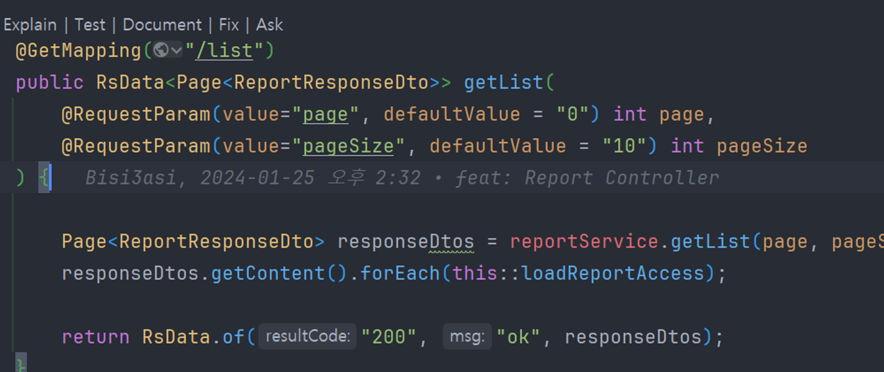Click the Test code lens link
The height and width of the screenshot is (372, 884).
click(90, 25)
